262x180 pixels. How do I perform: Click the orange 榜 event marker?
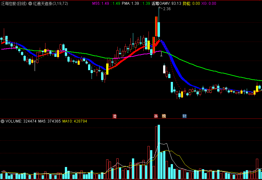pos(164,116)
